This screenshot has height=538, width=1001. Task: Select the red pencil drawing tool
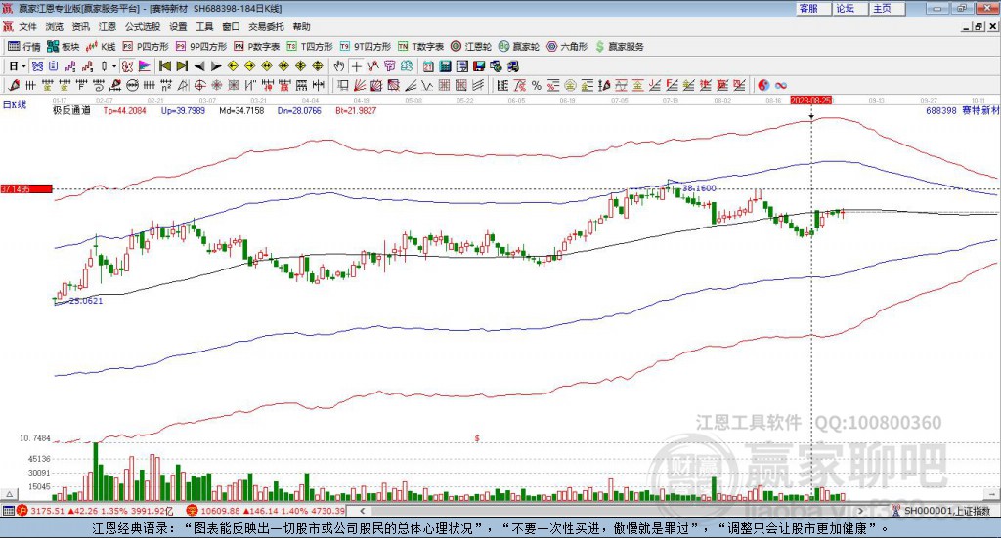tap(14, 85)
